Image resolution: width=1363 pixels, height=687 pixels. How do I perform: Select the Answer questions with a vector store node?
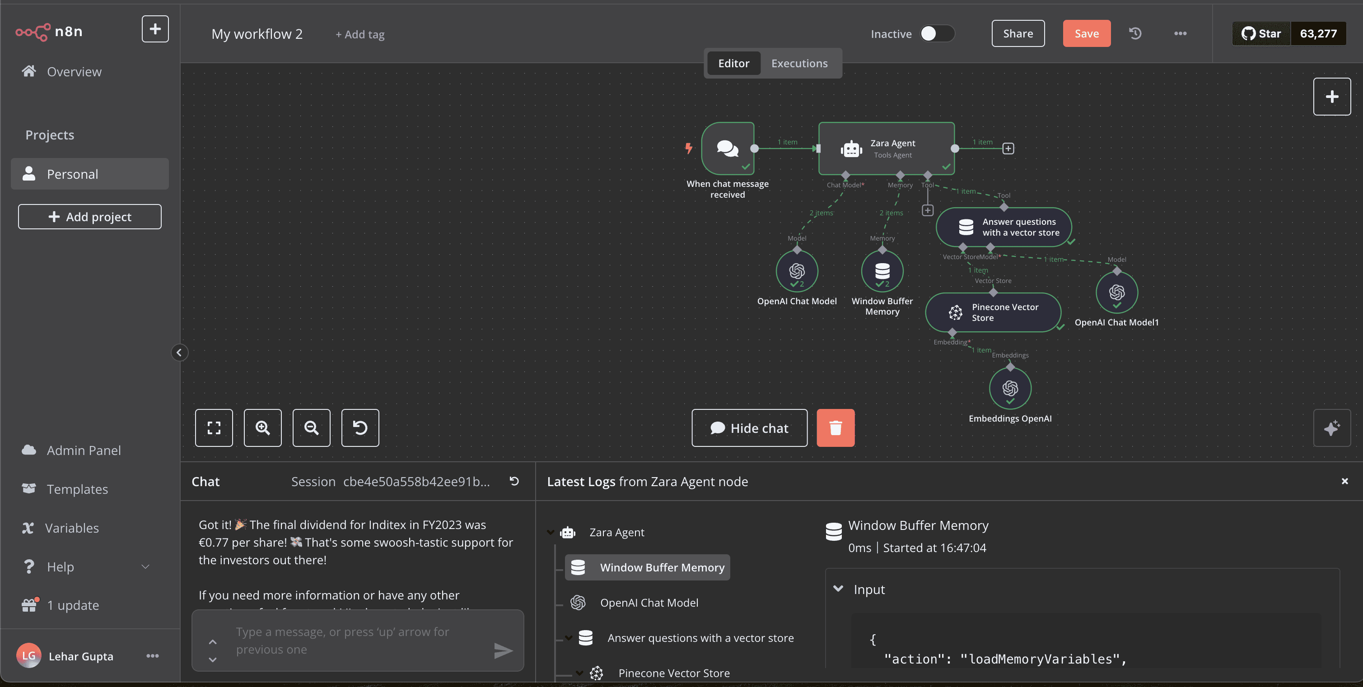point(1004,227)
